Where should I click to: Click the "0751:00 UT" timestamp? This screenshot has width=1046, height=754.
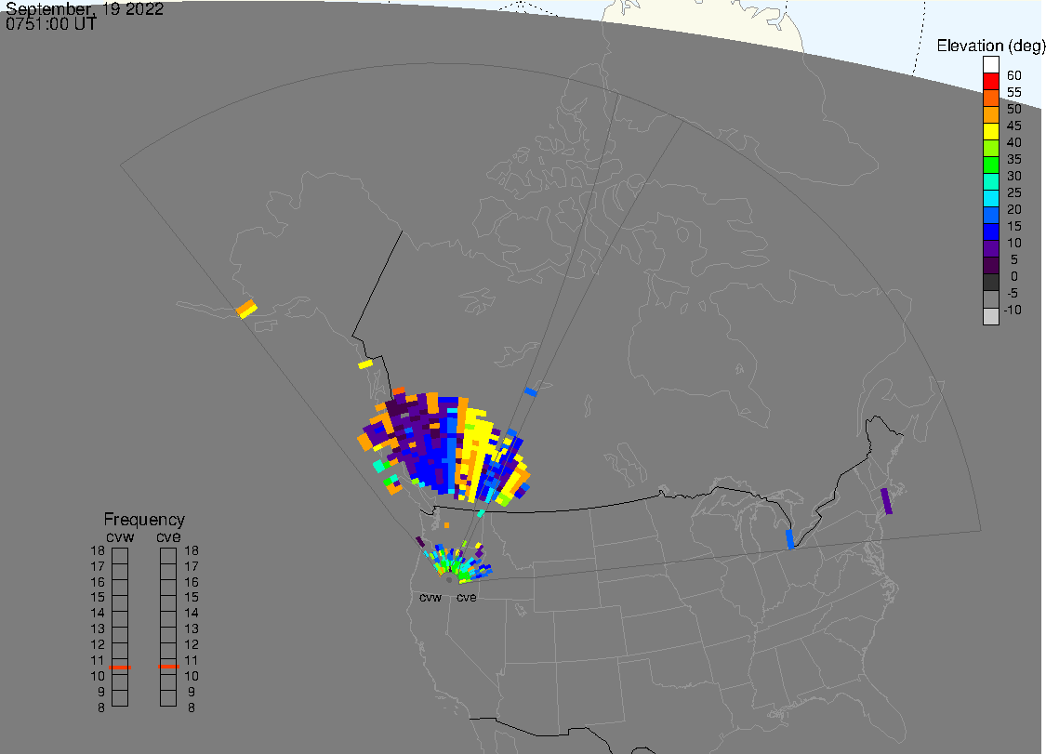point(51,24)
